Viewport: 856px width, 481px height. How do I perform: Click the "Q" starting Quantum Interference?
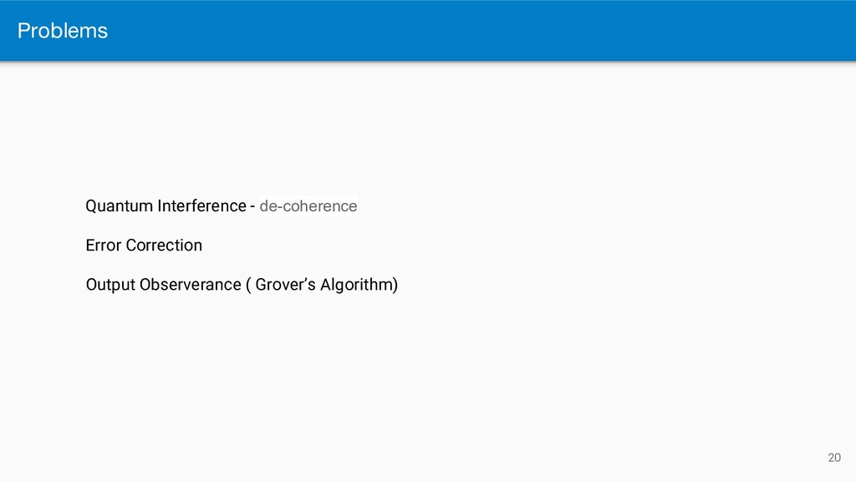tap(92, 206)
